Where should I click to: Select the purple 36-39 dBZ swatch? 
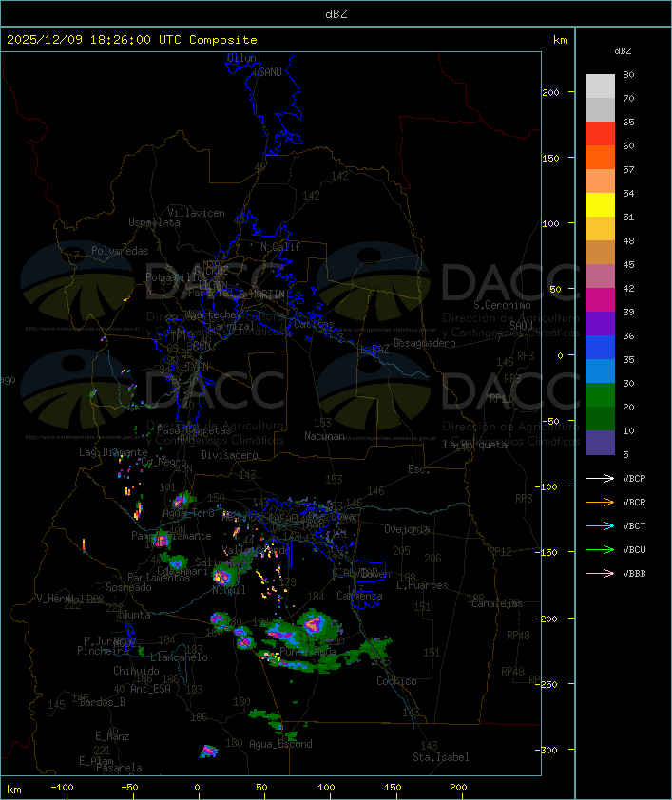(x=600, y=323)
